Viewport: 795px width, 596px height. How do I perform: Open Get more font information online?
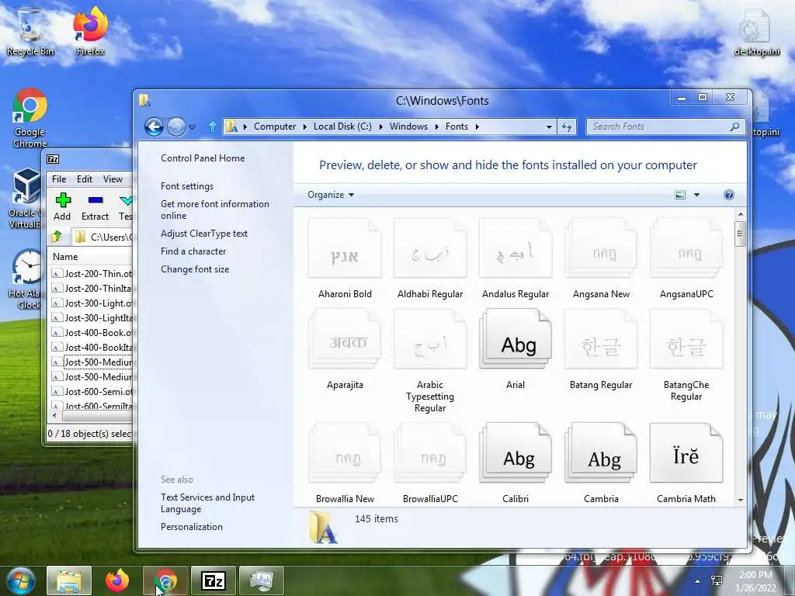tap(215, 210)
